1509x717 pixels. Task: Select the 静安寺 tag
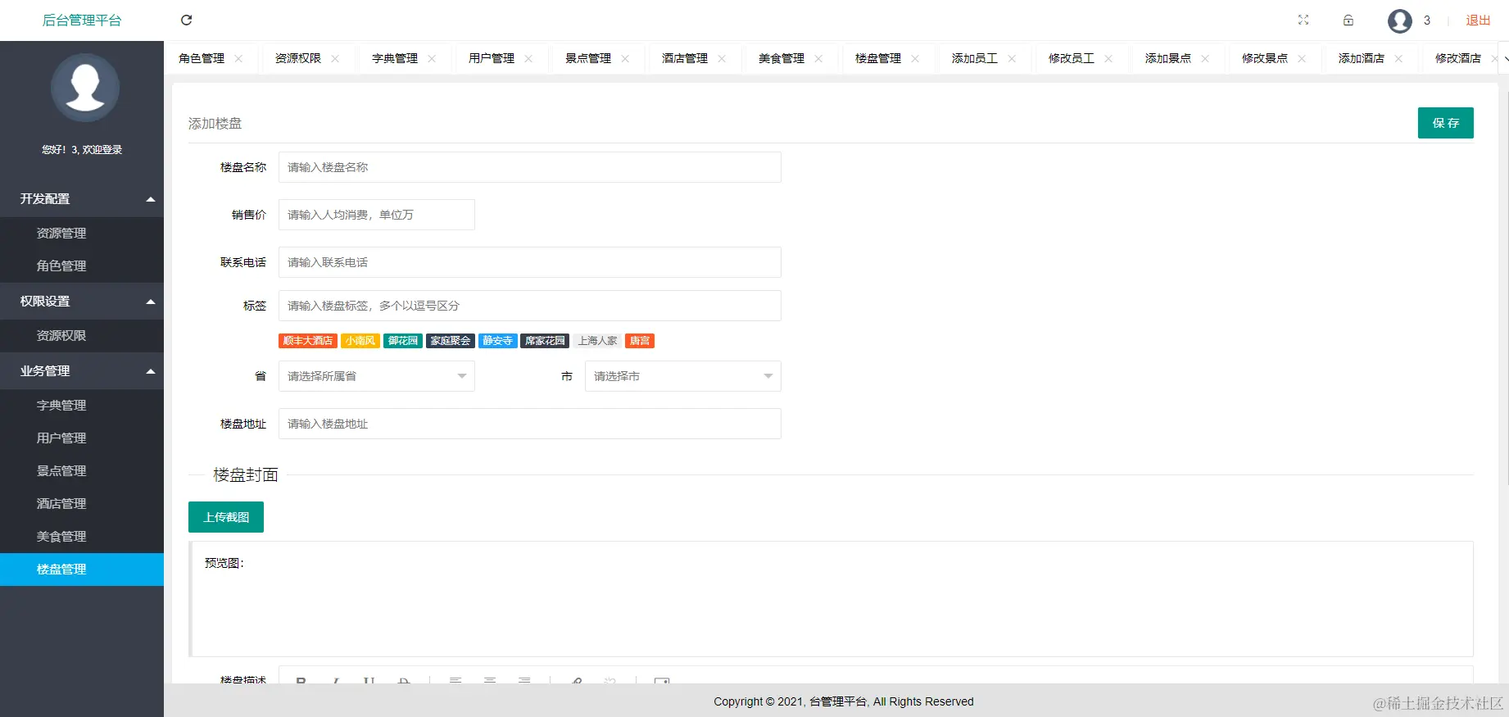click(498, 341)
